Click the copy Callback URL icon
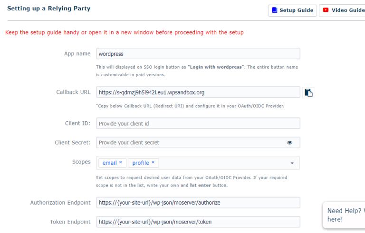This screenshot has height=233, width=365. coord(308,92)
